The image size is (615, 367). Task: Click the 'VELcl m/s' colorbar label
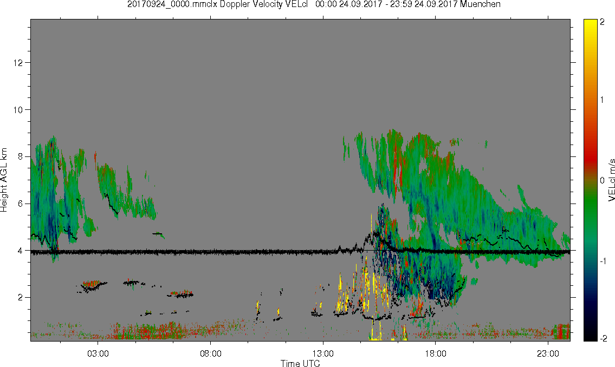click(611, 180)
